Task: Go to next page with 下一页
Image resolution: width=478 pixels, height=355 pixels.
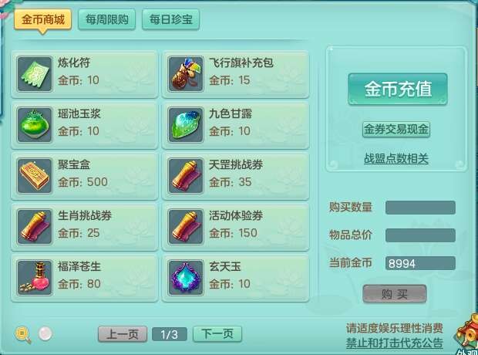Action: [x=217, y=334]
